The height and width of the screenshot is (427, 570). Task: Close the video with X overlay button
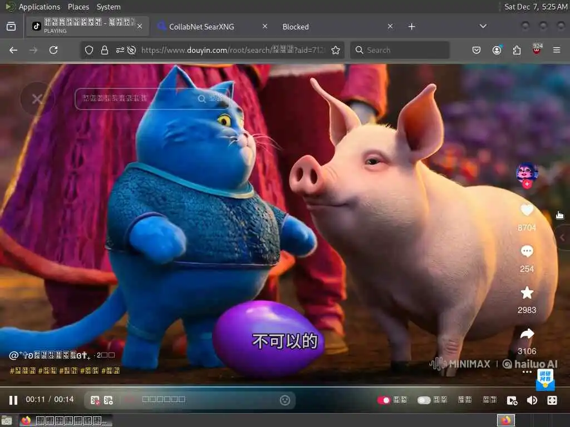point(37,99)
